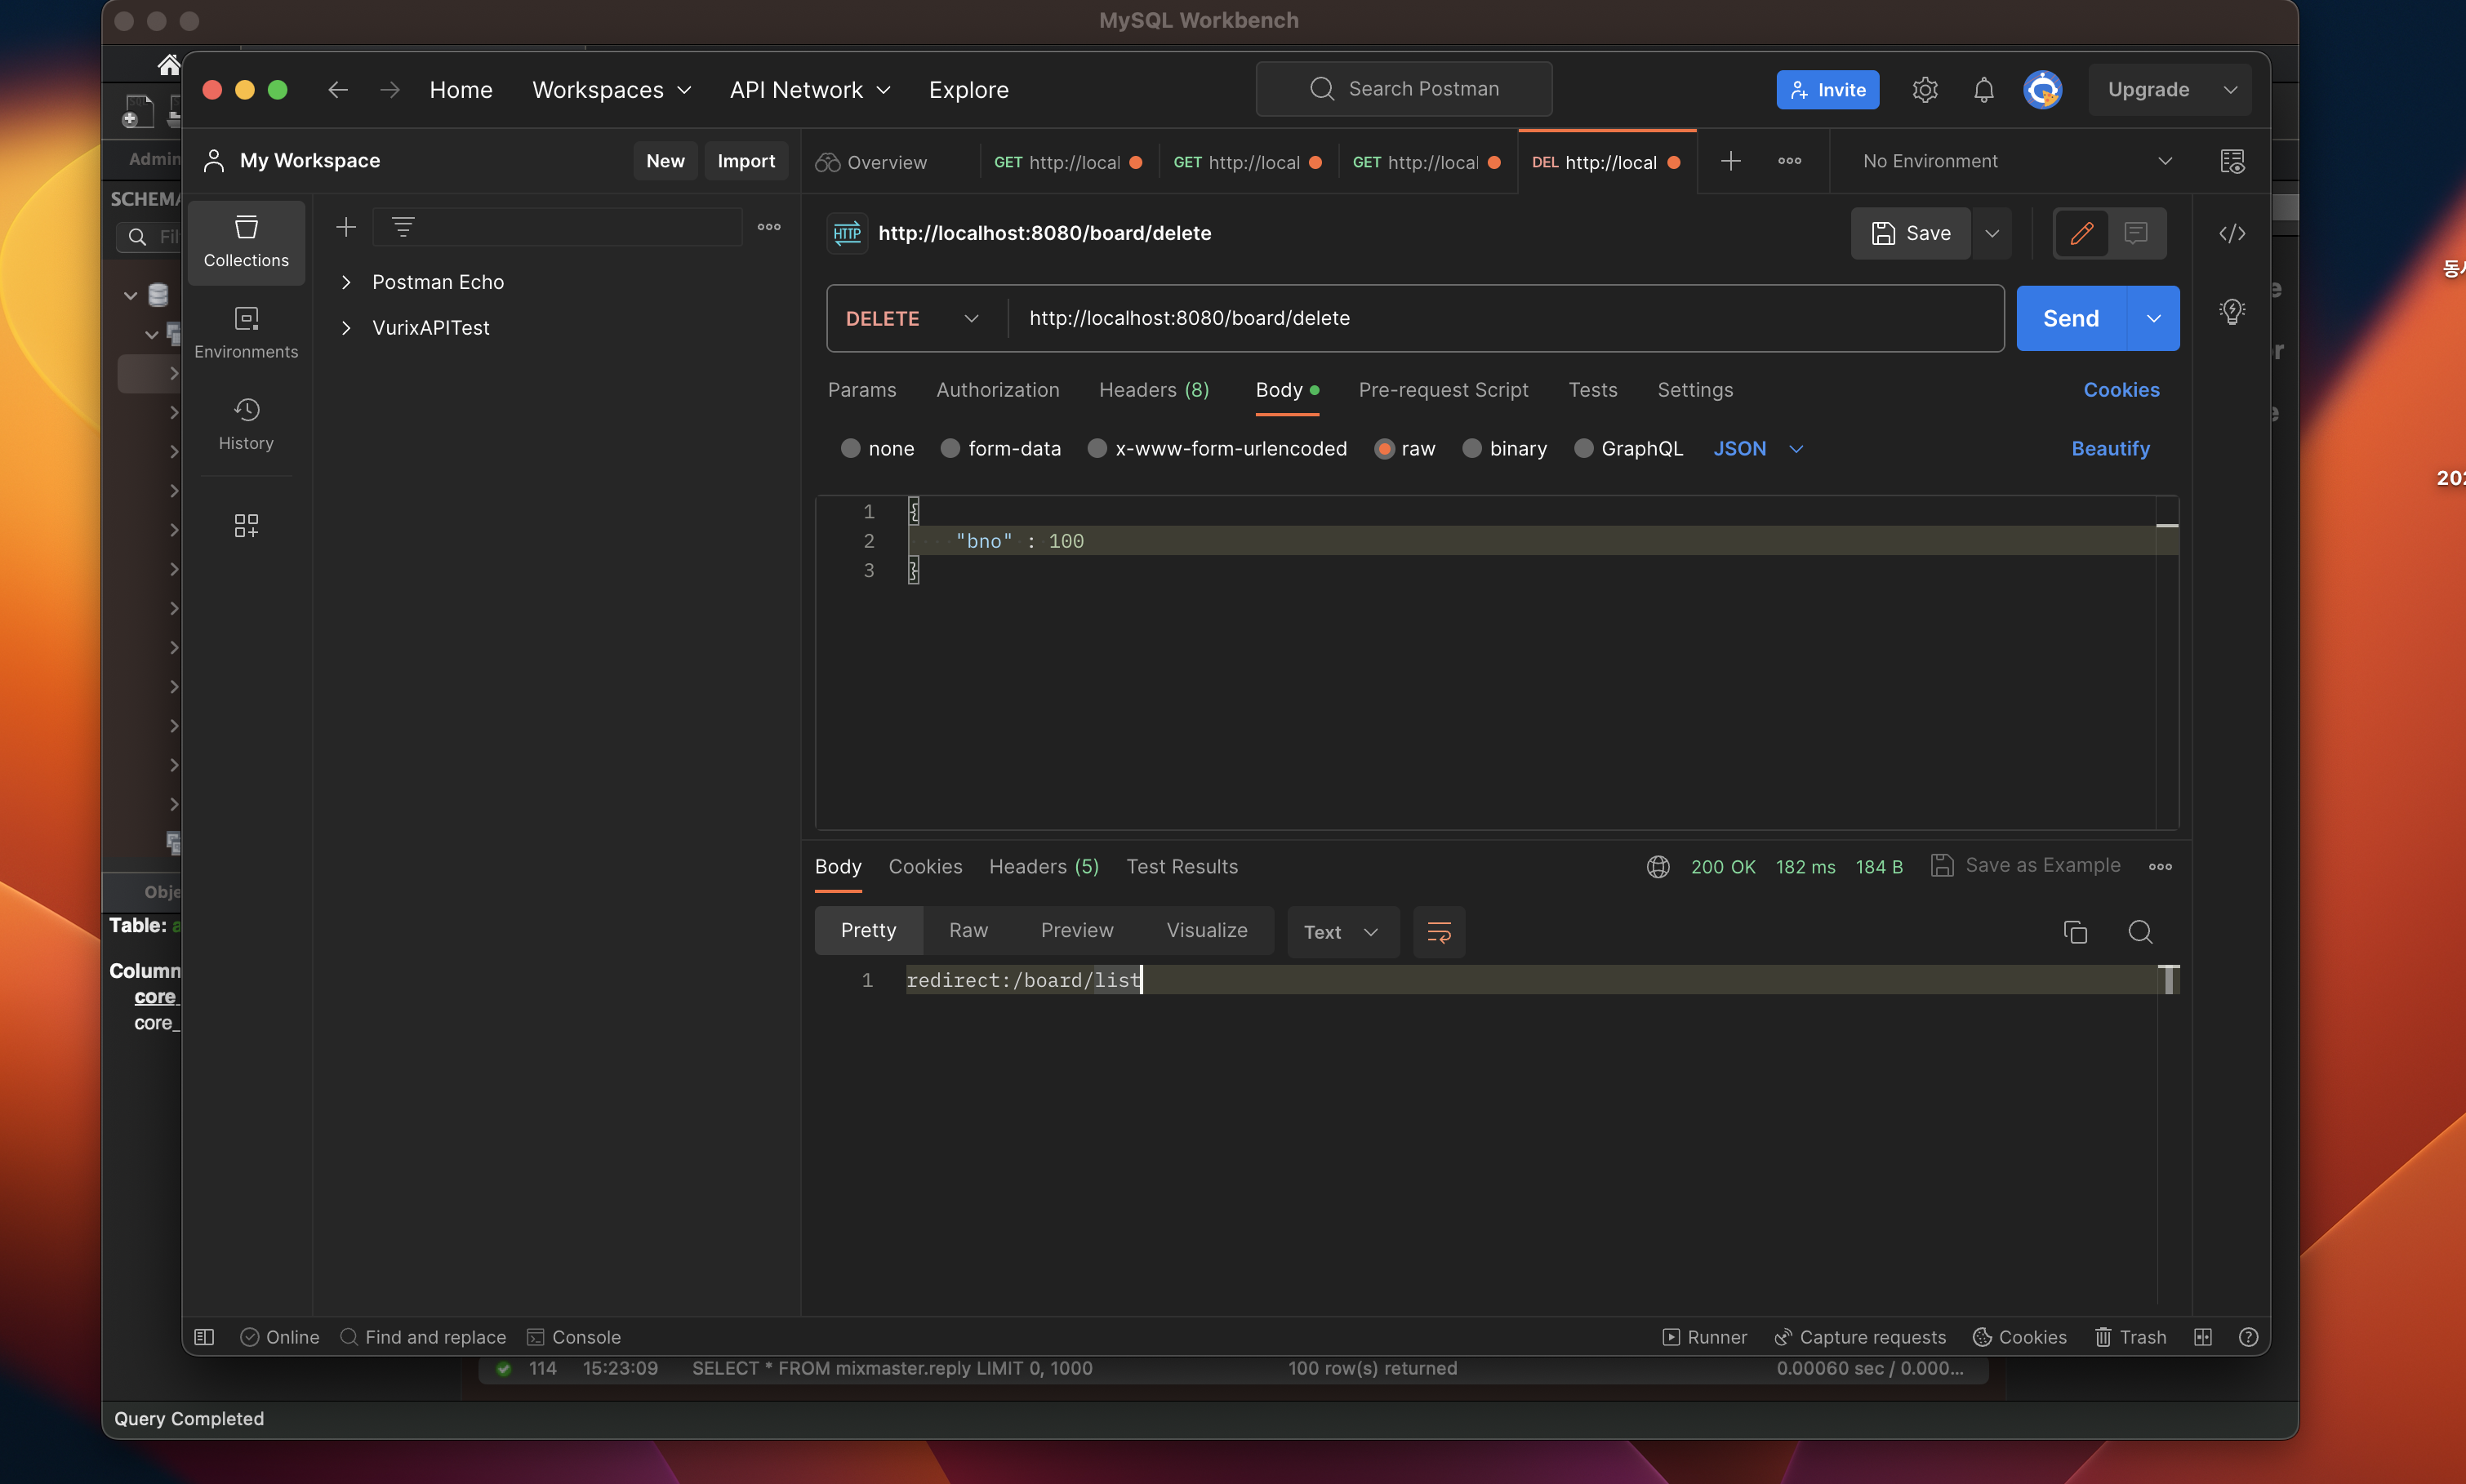The image size is (2466, 1484).
Task: Click the notifications bell icon
Action: coord(1983,90)
